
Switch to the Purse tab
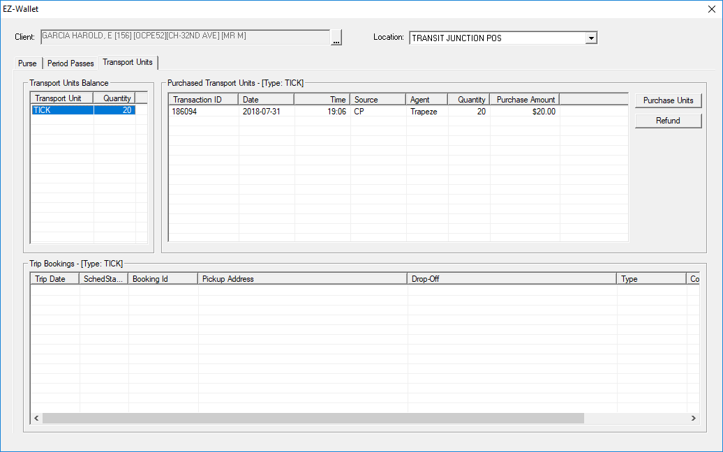(27, 63)
